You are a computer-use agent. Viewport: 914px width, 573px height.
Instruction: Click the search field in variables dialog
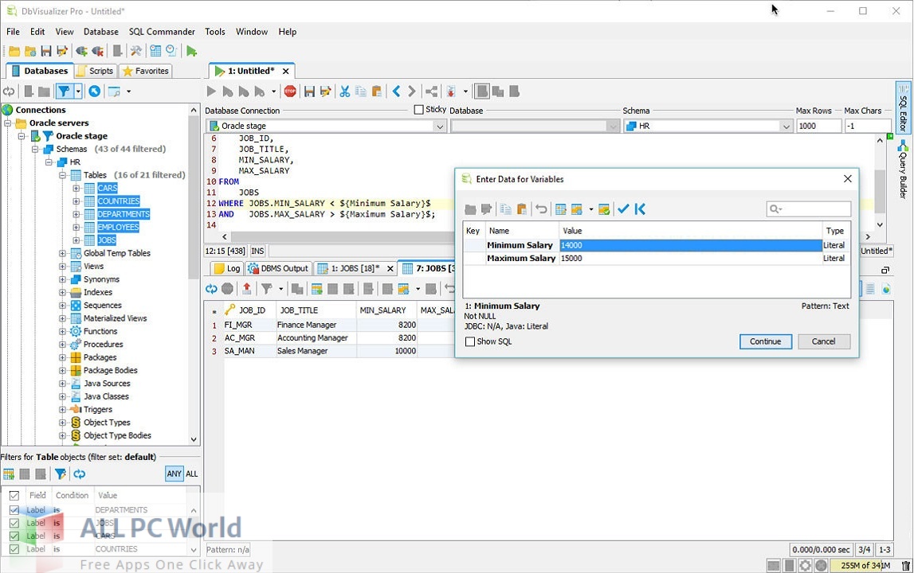pos(808,209)
